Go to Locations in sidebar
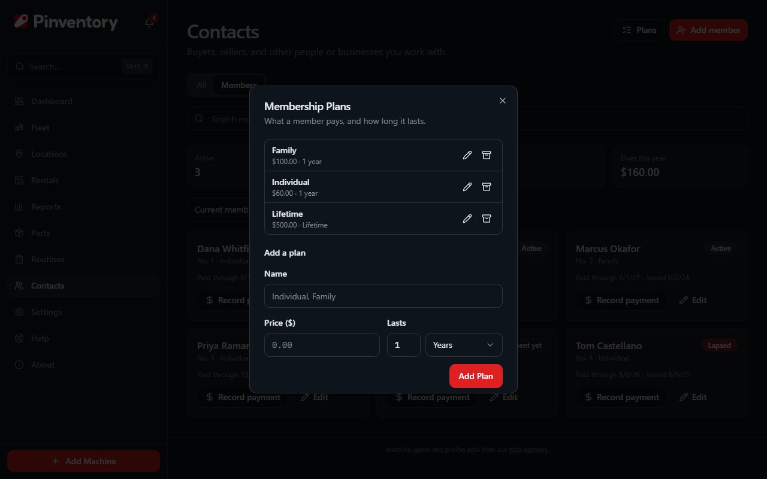This screenshot has height=479, width=767. tap(83, 154)
